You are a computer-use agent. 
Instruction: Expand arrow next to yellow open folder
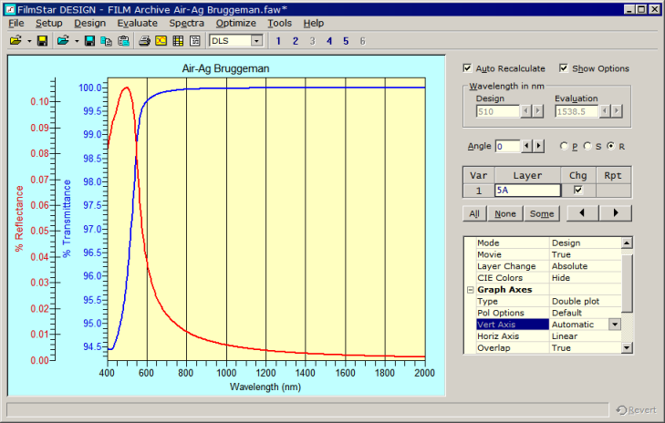(x=29, y=41)
